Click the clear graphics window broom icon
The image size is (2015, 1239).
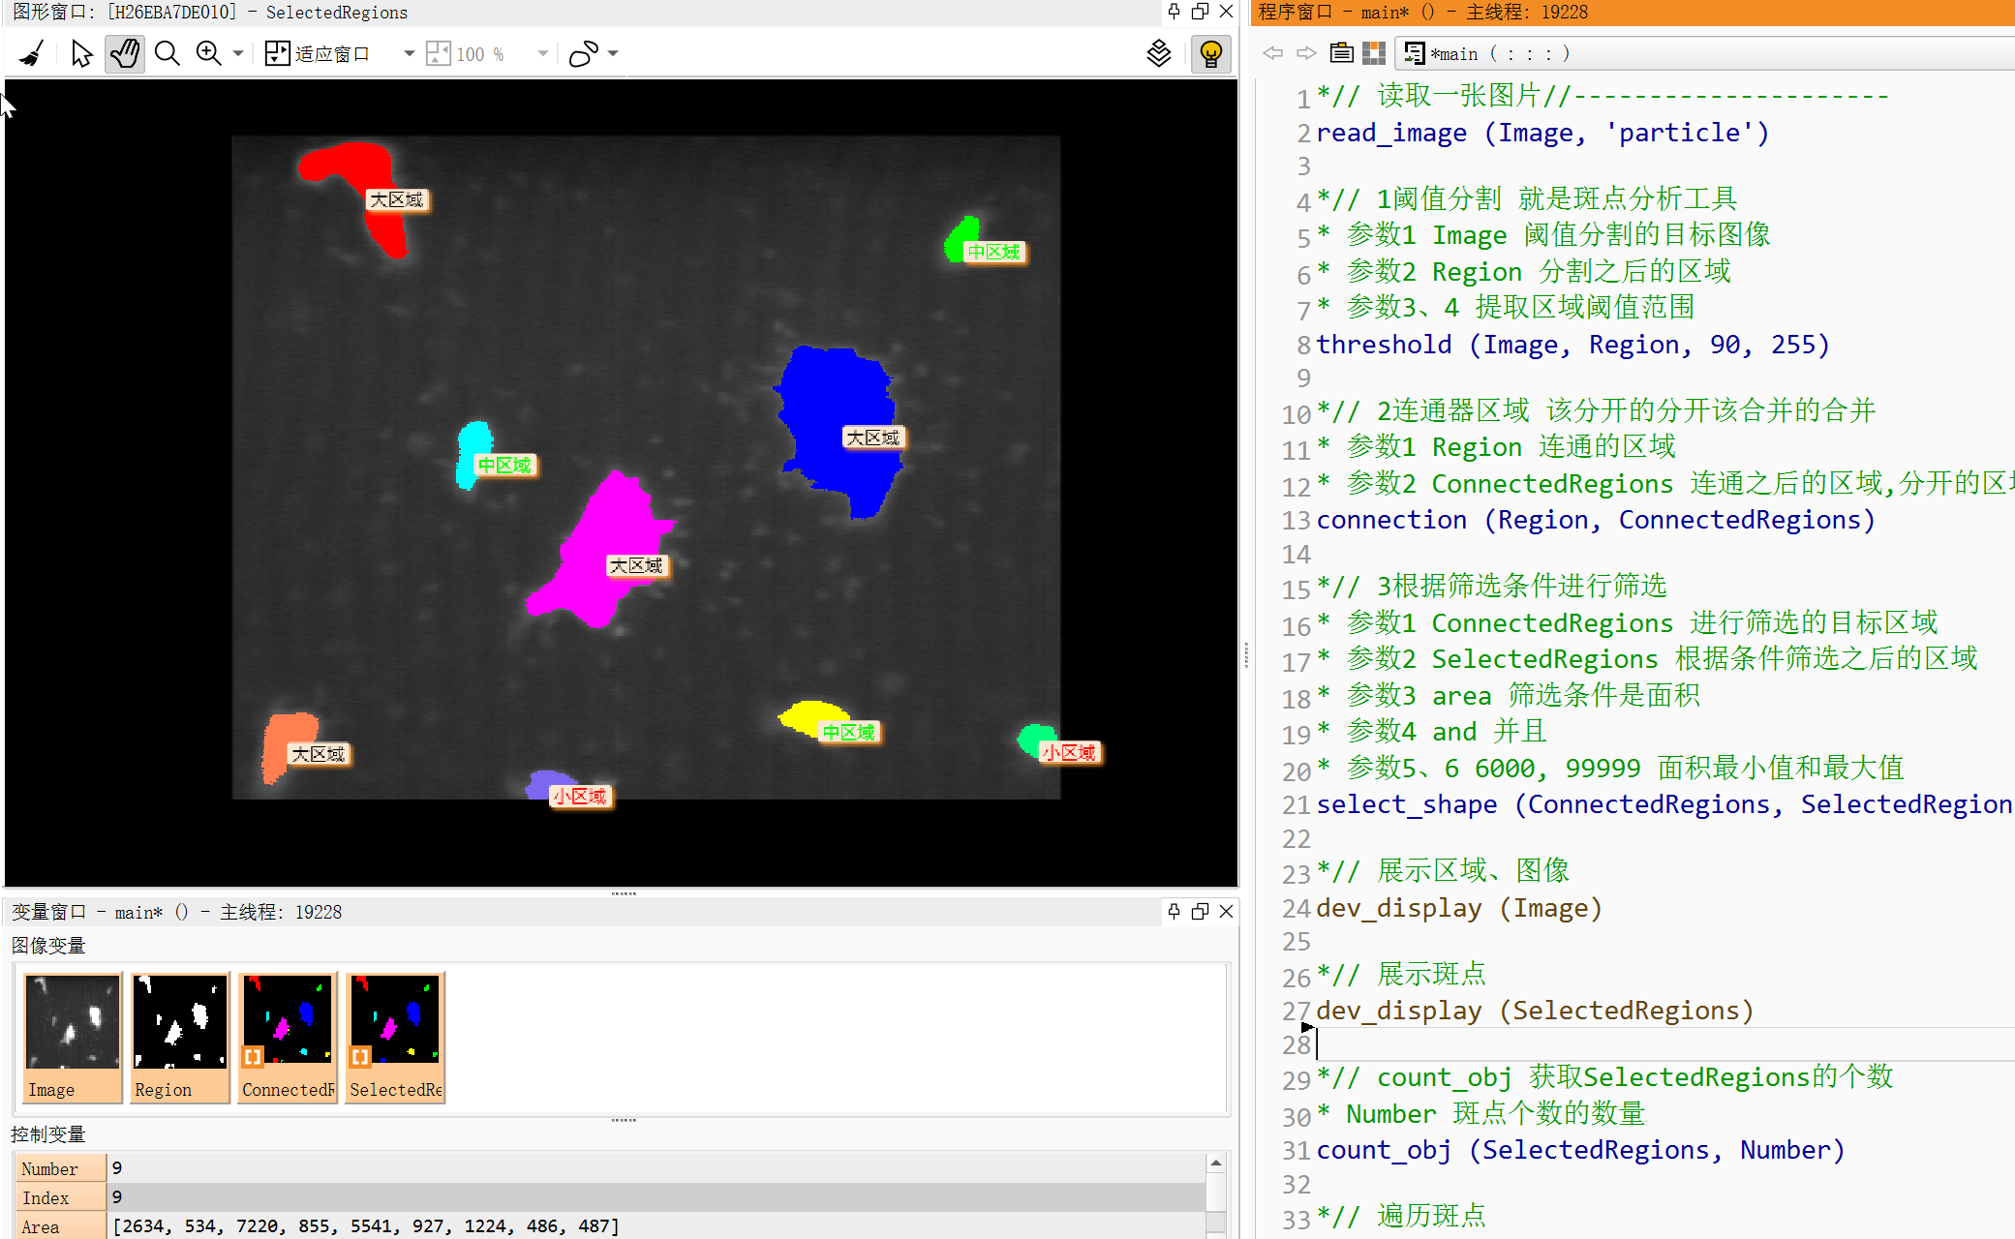click(32, 53)
